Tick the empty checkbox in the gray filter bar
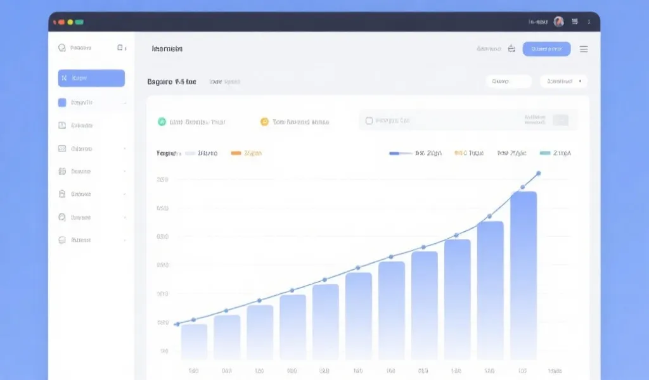 point(369,120)
